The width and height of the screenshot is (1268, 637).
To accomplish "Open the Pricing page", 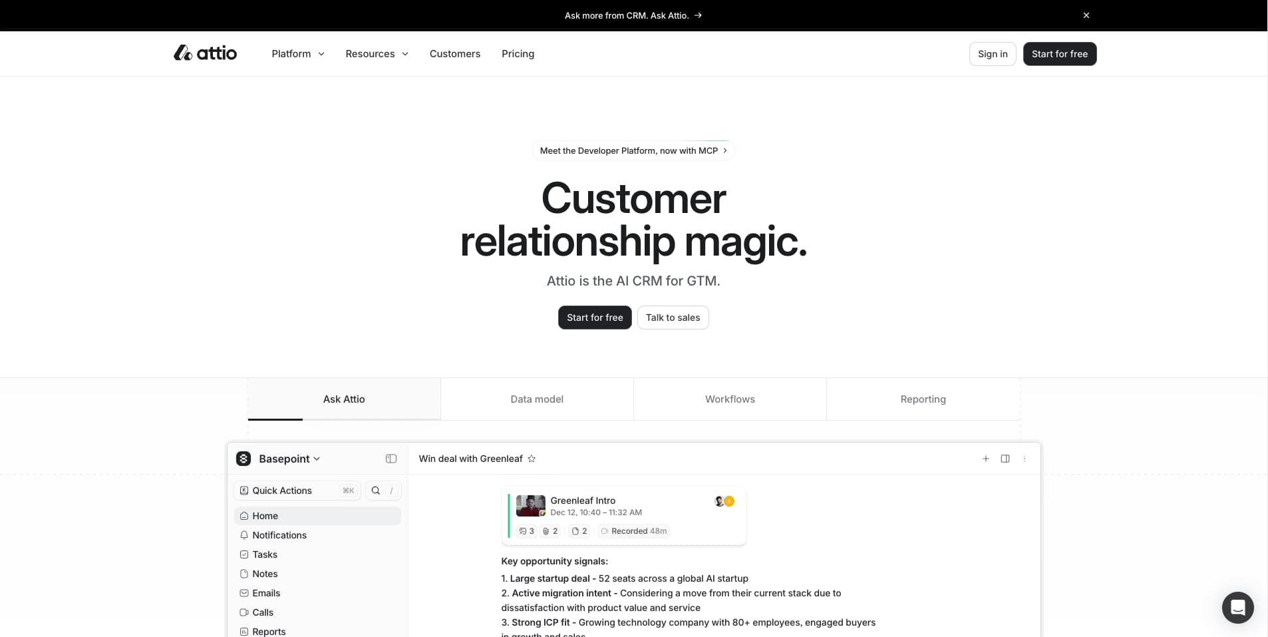I will 518,54.
